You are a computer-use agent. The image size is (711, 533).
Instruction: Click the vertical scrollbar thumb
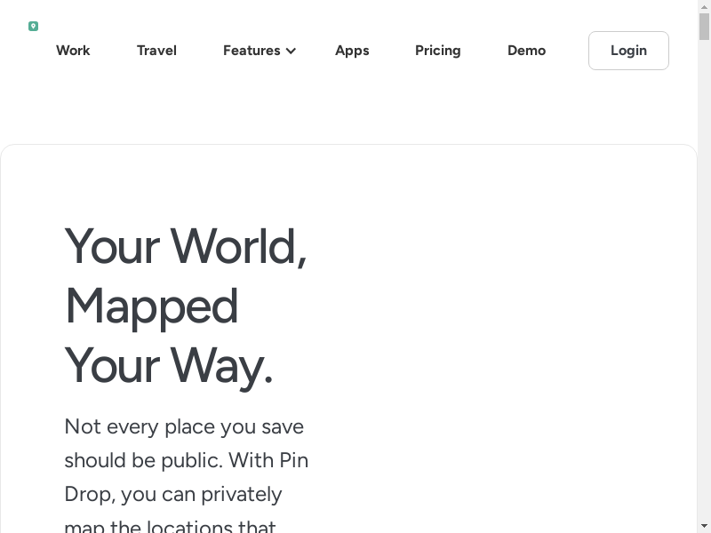[x=704, y=27]
